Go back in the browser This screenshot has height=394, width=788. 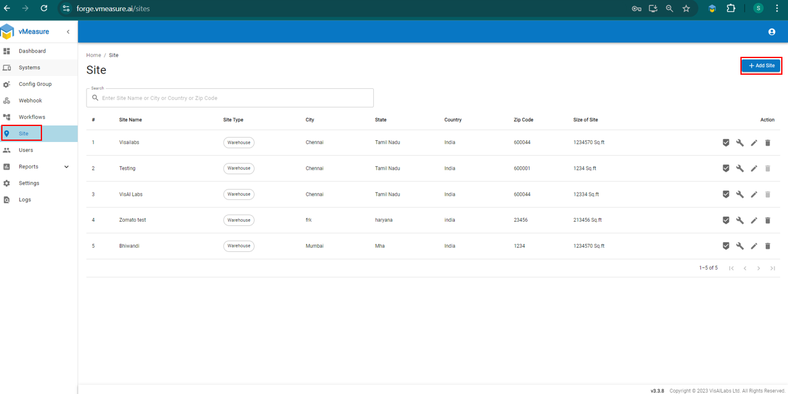pyautogui.click(x=7, y=9)
